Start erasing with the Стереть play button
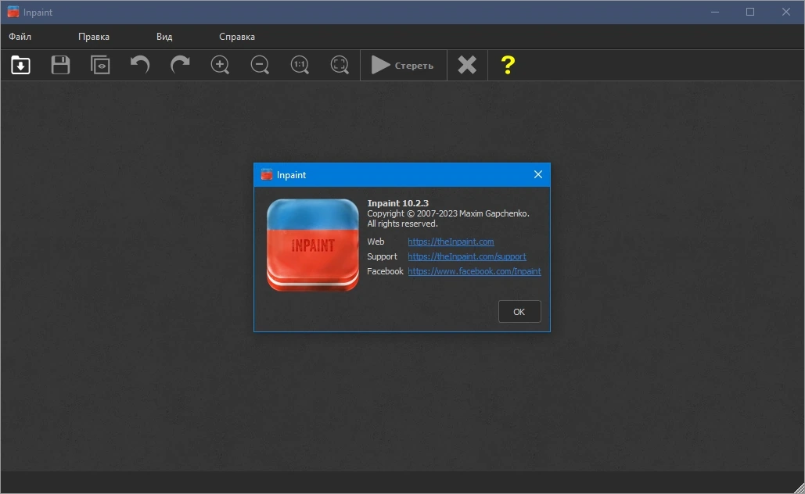 (404, 65)
